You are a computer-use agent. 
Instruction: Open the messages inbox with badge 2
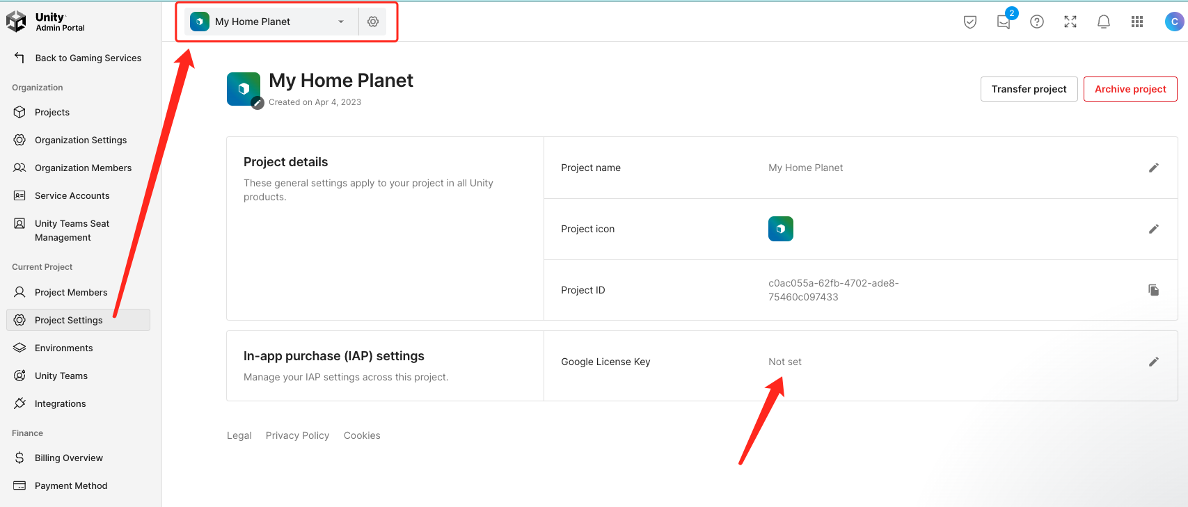coord(1004,22)
